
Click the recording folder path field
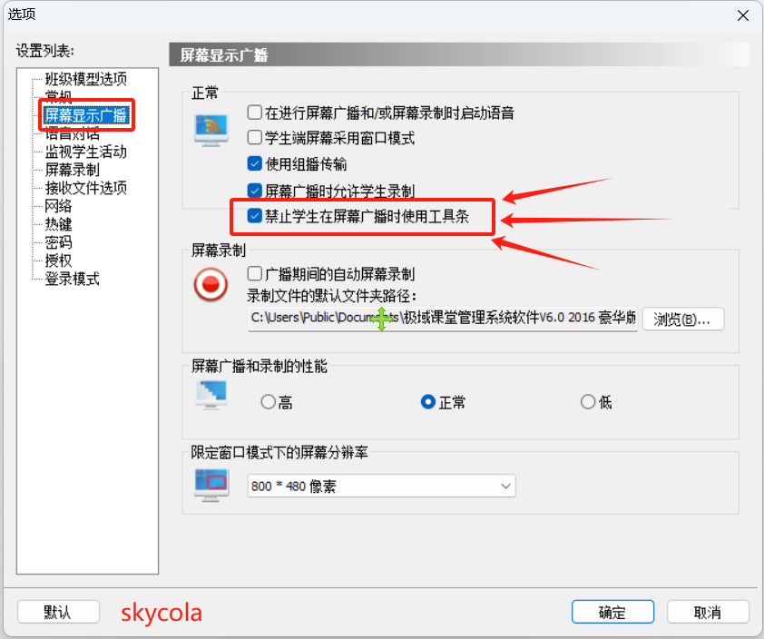[443, 319]
